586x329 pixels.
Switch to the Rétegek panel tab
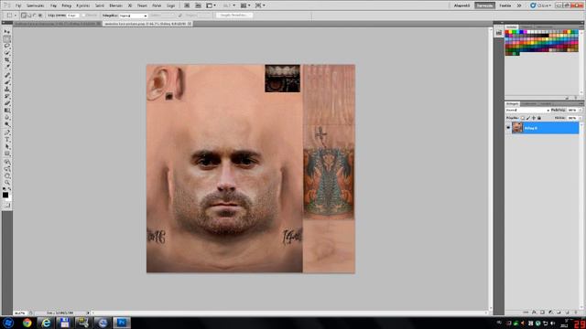click(513, 103)
